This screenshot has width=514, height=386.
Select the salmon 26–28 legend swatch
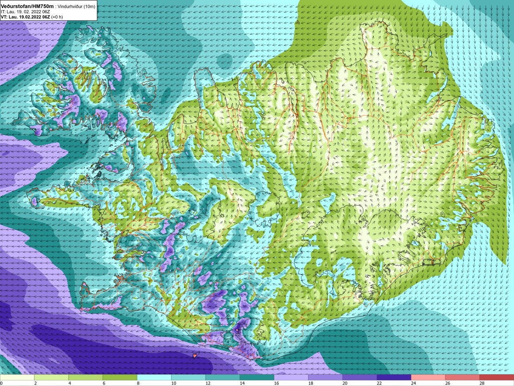[x=462, y=378]
